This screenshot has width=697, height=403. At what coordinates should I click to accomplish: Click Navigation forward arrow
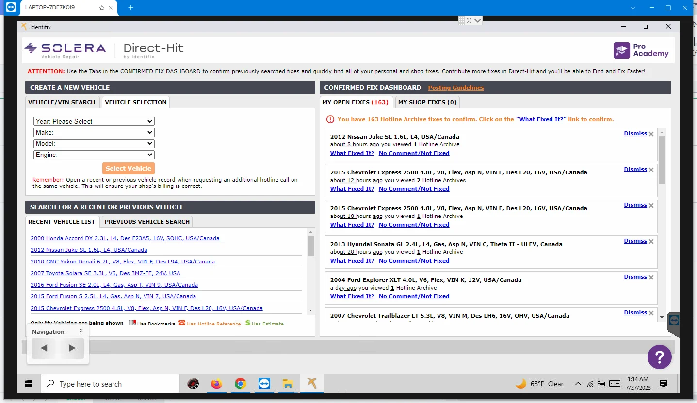tap(72, 348)
